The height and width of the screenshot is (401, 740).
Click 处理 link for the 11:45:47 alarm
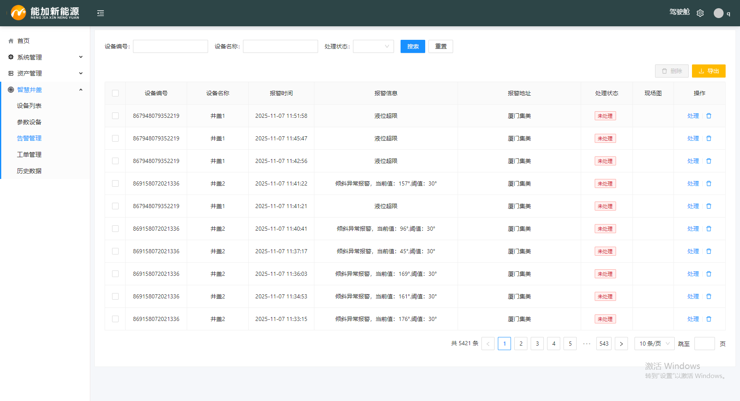[x=693, y=139]
